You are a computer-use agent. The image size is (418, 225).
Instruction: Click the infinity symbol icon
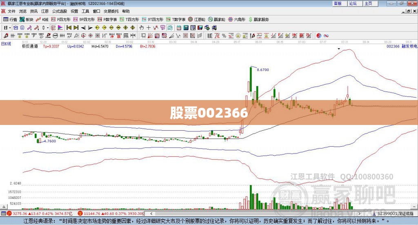coord(326,36)
